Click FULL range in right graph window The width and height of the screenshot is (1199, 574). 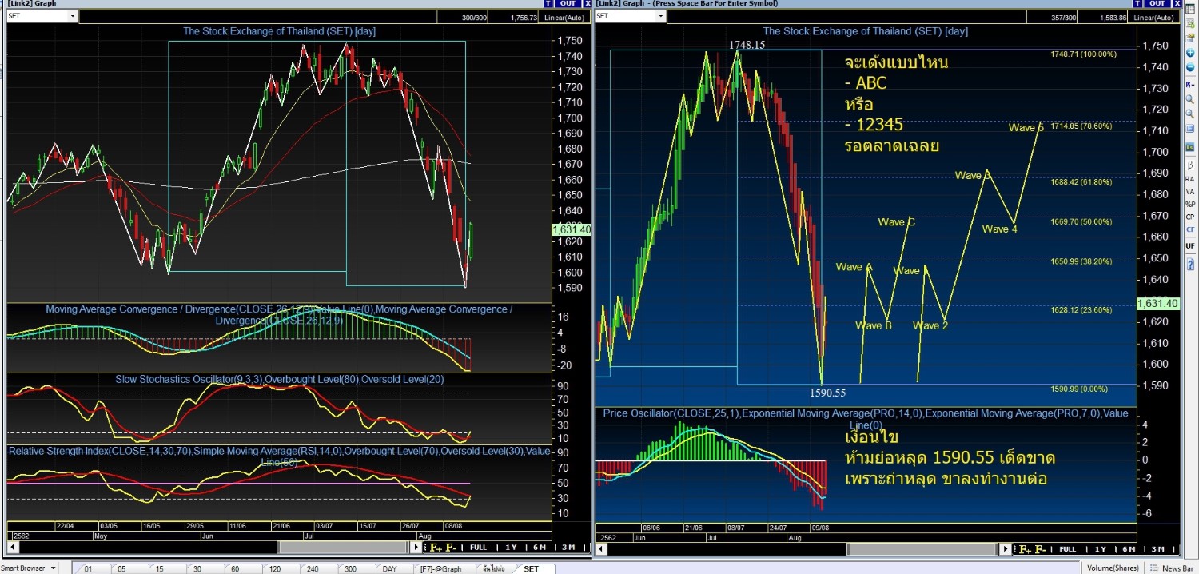(1068, 549)
